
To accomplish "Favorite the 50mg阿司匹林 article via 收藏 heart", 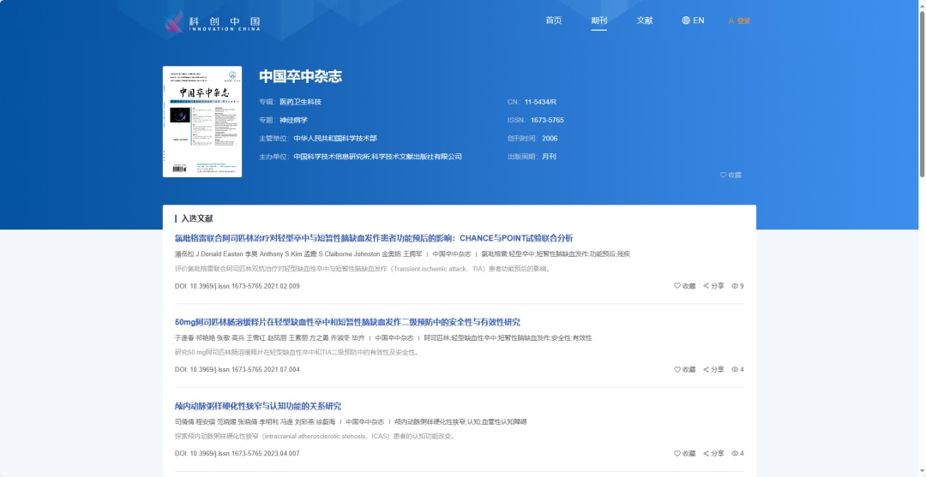I will [x=684, y=370].
